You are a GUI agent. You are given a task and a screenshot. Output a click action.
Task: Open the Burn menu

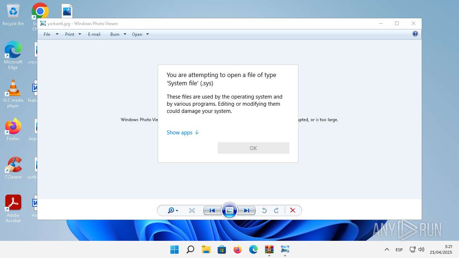pyautogui.click(x=115, y=34)
